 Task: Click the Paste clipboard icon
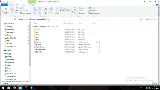pyautogui.click(x=17, y=9)
